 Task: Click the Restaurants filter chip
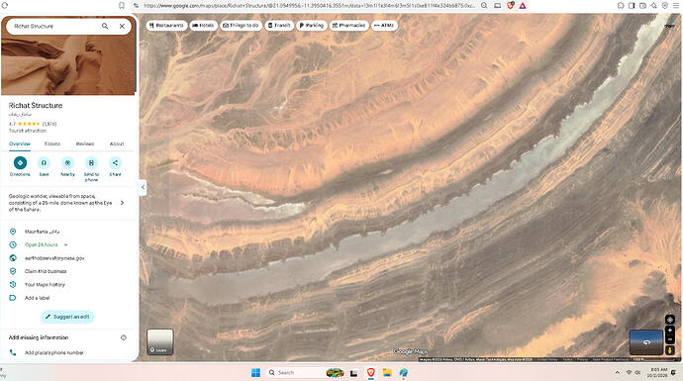pyautogui.click(x=166, y=26)
